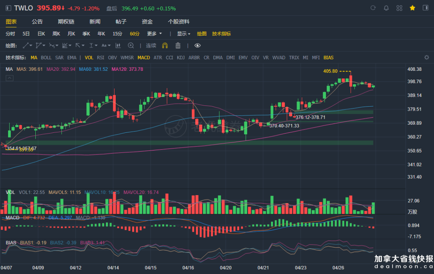Expand the Aa text tool dropdown

(106, 45)
